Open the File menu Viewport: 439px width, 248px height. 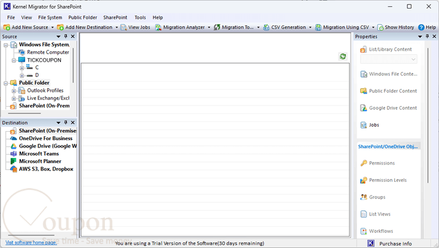point(11,17)
